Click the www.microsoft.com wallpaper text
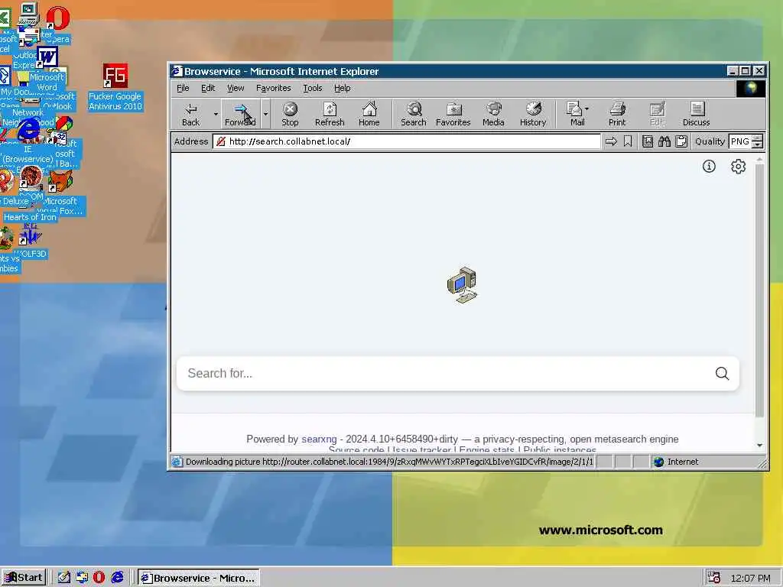Viewport: 783px width, 587px height. (x=601, y=530)
